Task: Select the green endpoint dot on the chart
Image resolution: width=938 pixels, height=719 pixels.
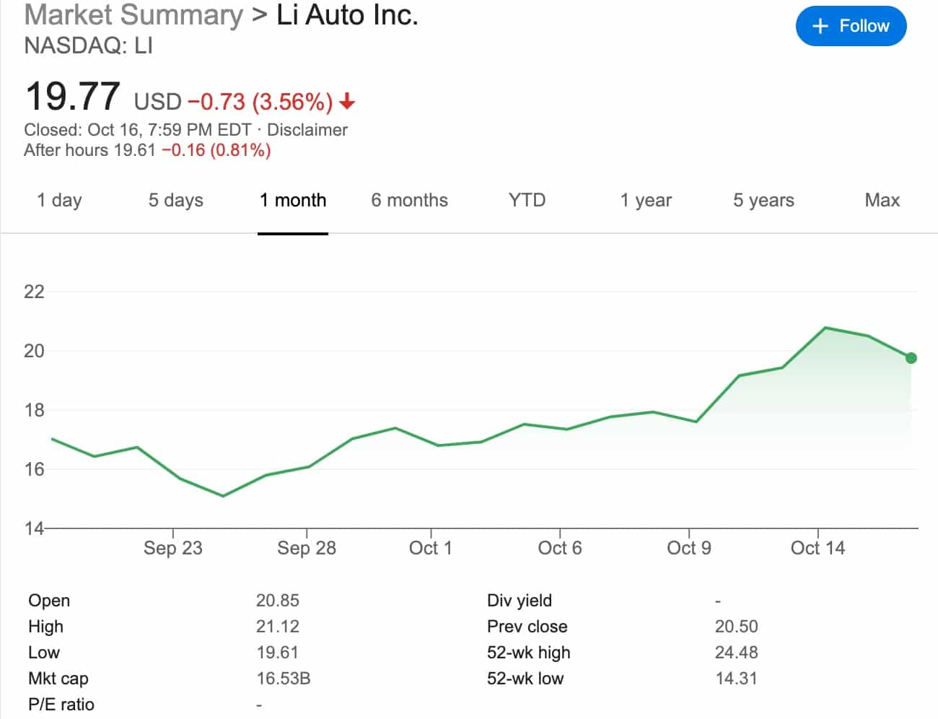Action: tap(911, 357)
